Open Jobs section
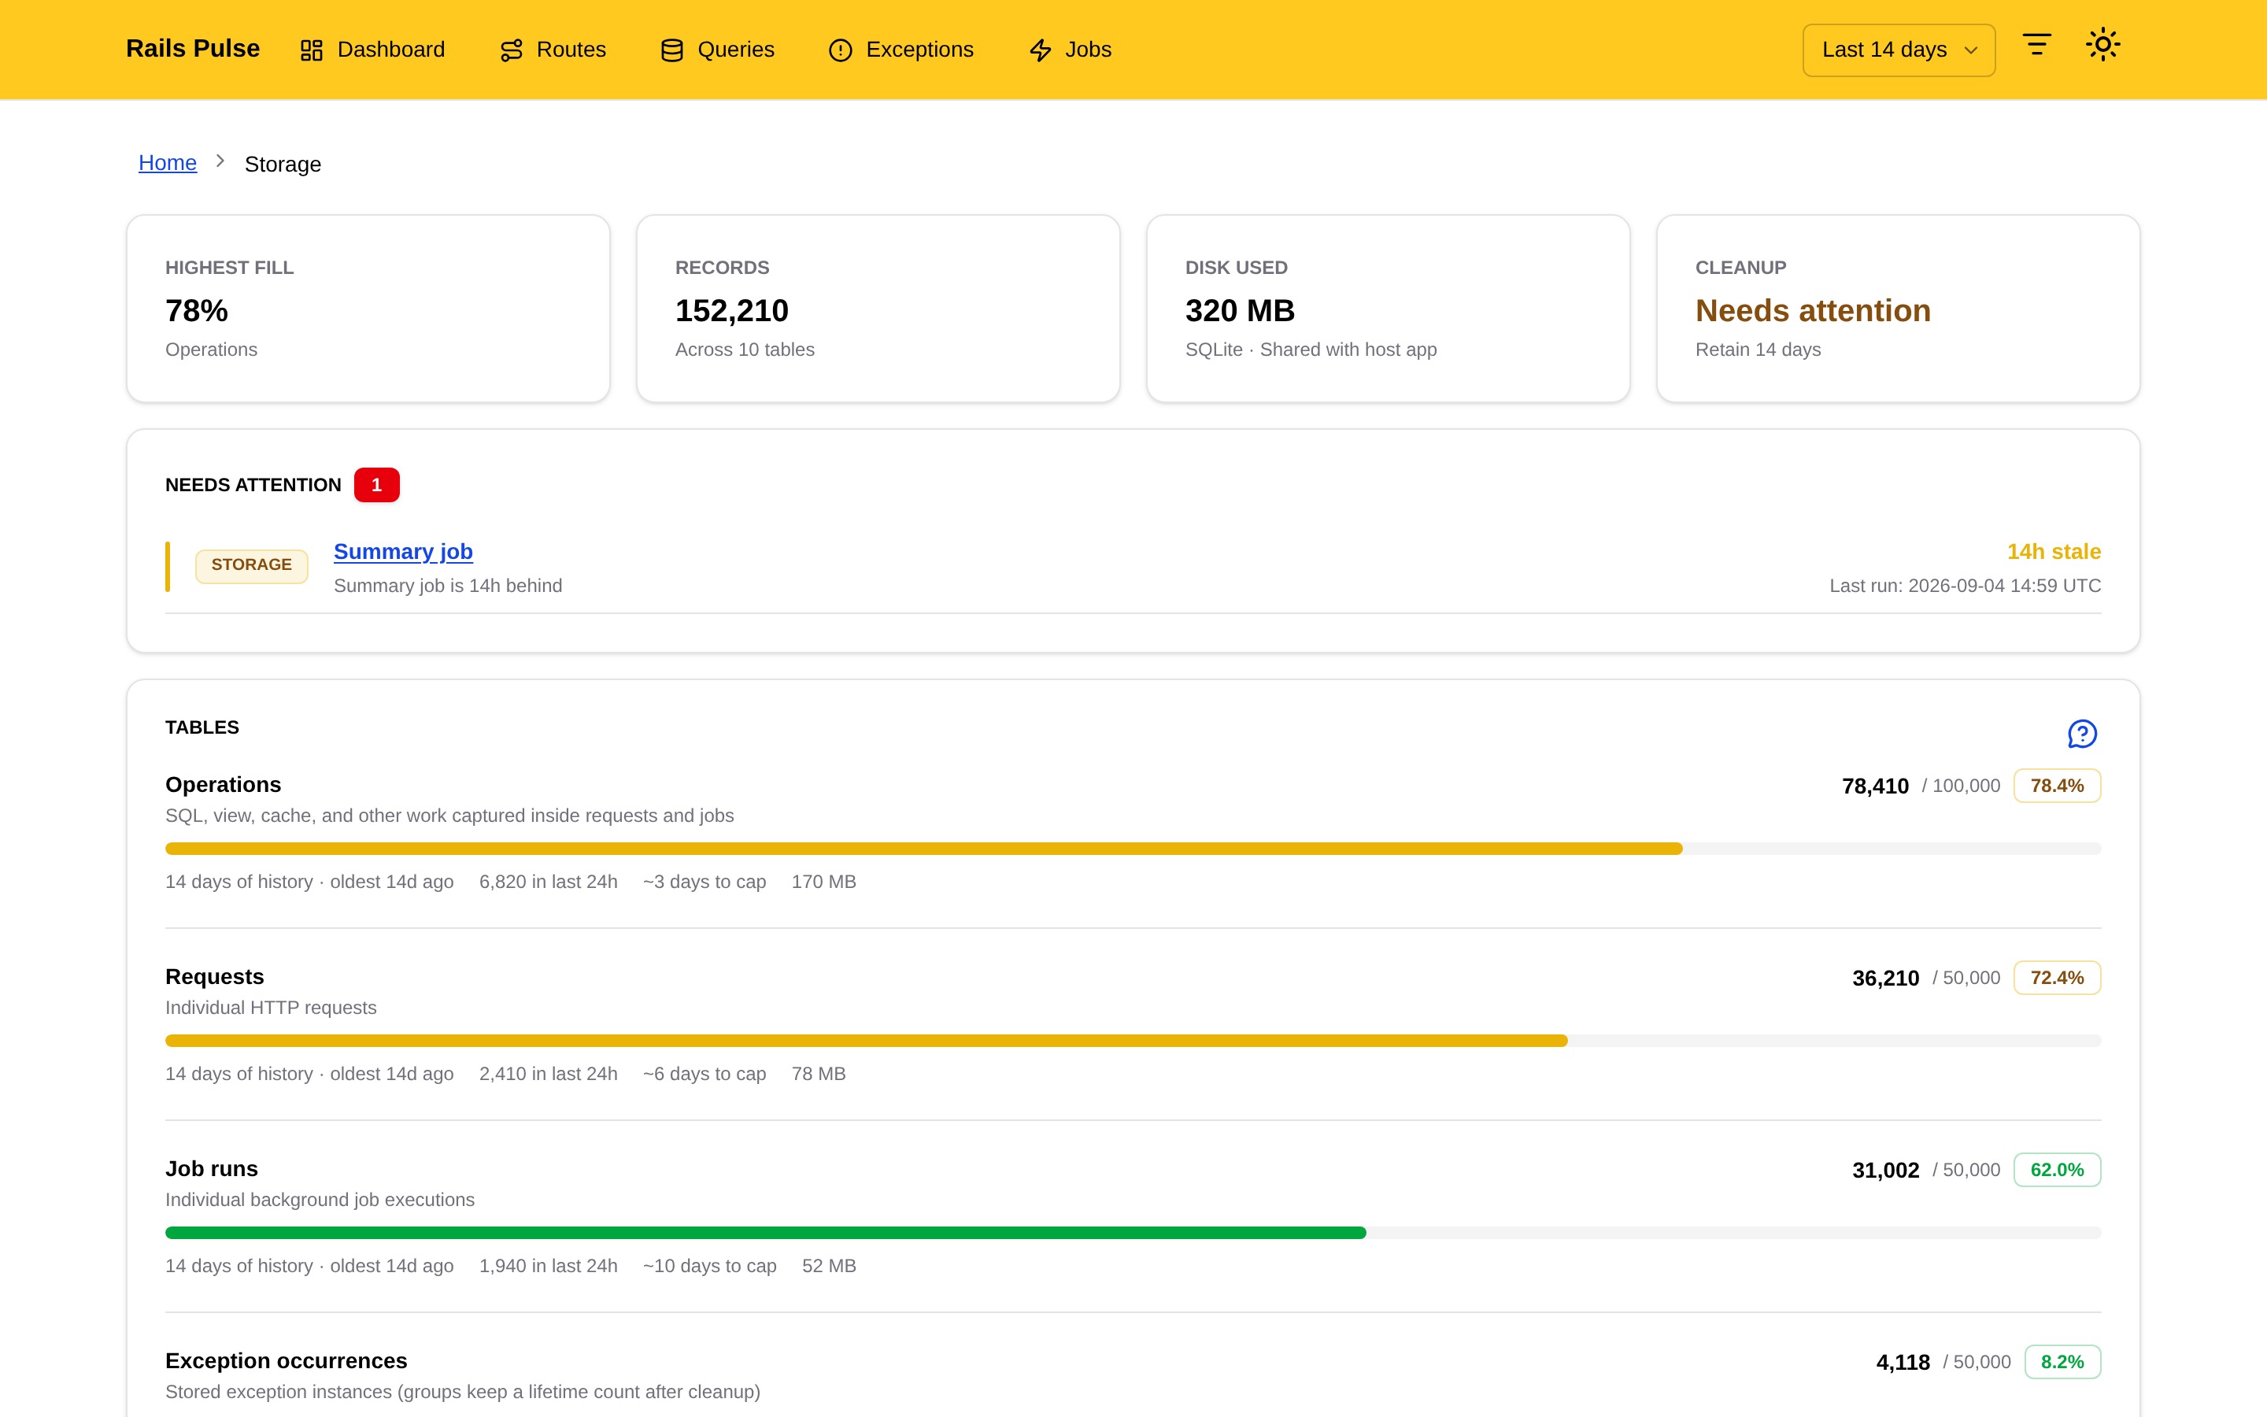The width and height of the screenshot is (2267, 1417). click(x=1070, y=50)
